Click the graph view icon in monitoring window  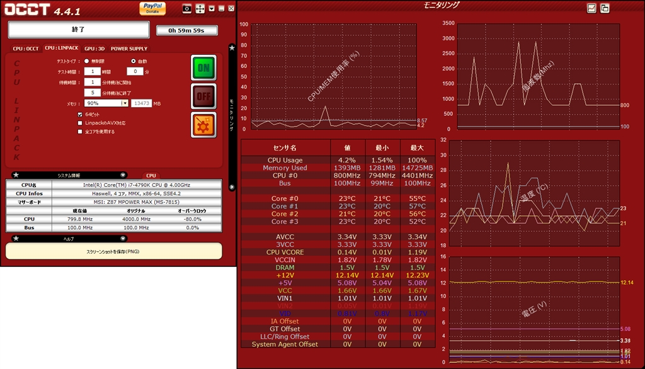591,8
